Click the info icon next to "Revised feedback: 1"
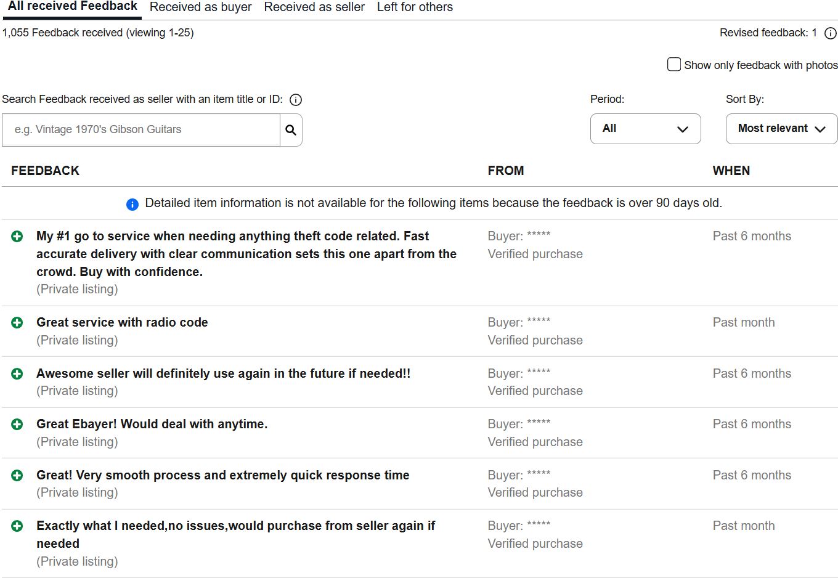Screen dimensions: 838x578 point(831,34)
